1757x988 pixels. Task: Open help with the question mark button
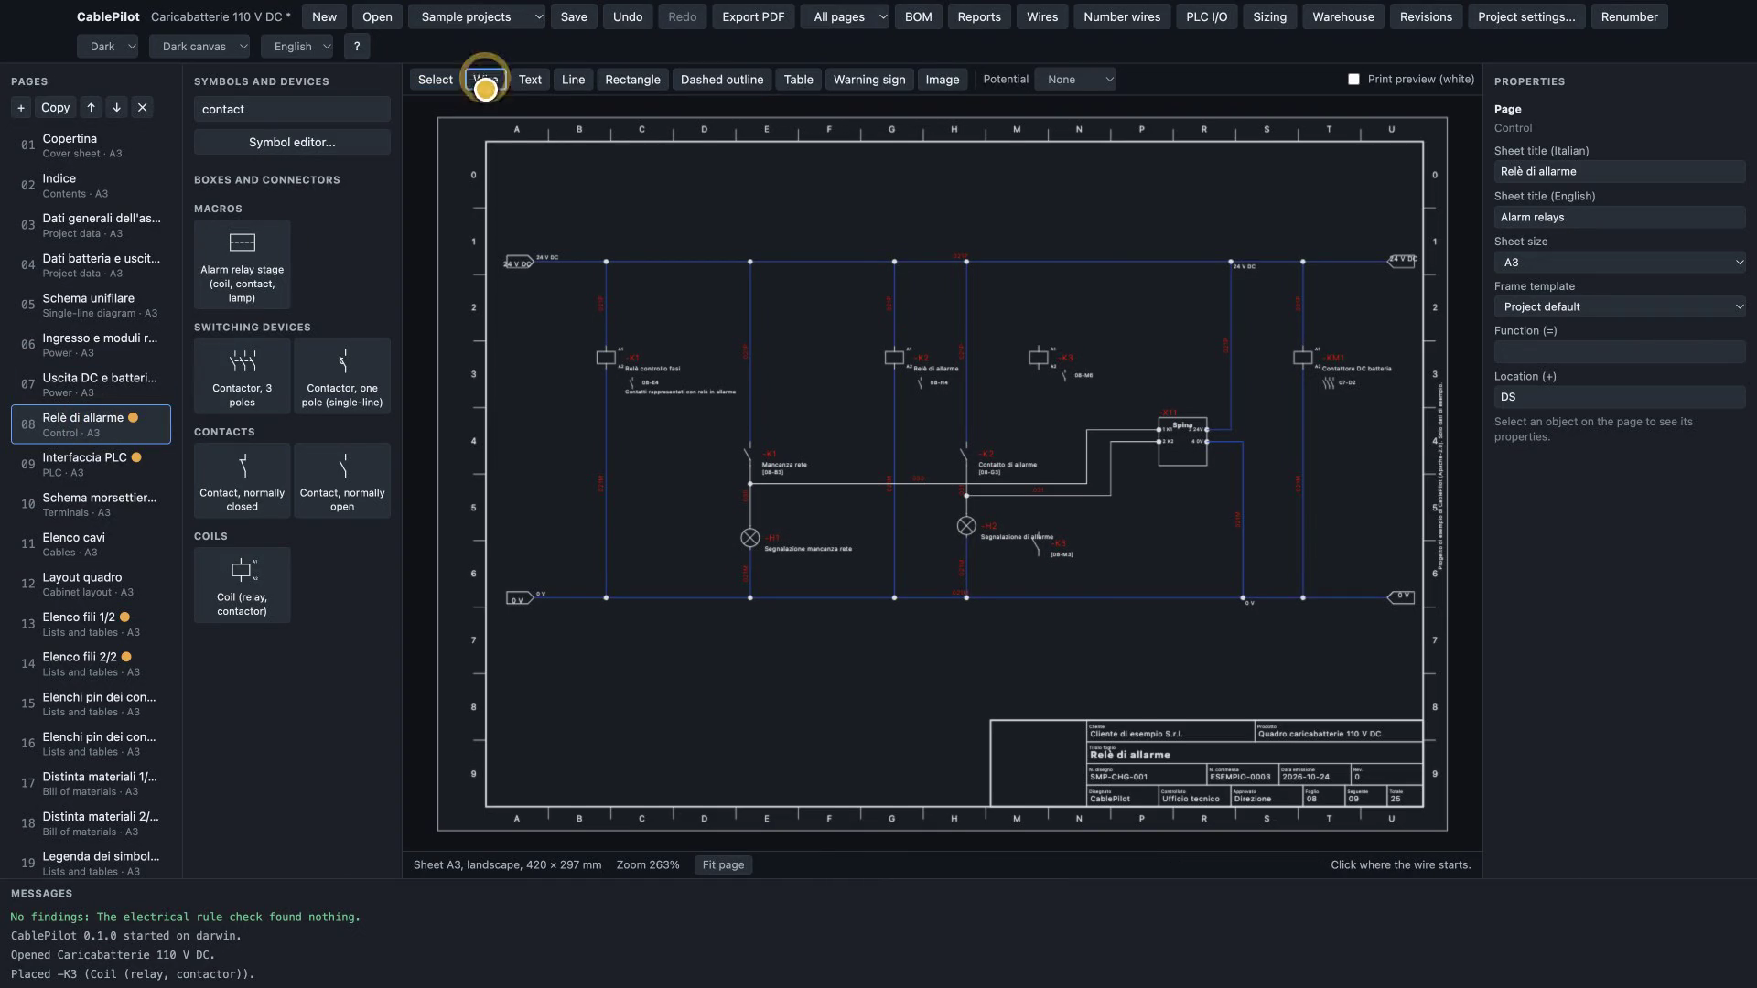click(357, 47)
